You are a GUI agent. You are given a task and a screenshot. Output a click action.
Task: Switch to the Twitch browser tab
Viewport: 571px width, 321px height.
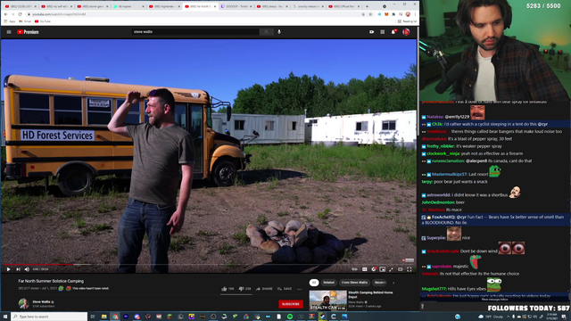pos(236,6)
